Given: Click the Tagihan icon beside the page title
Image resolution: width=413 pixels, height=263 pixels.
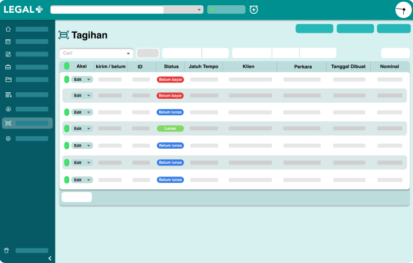Looking at the screenshot, I should [63, 35].
